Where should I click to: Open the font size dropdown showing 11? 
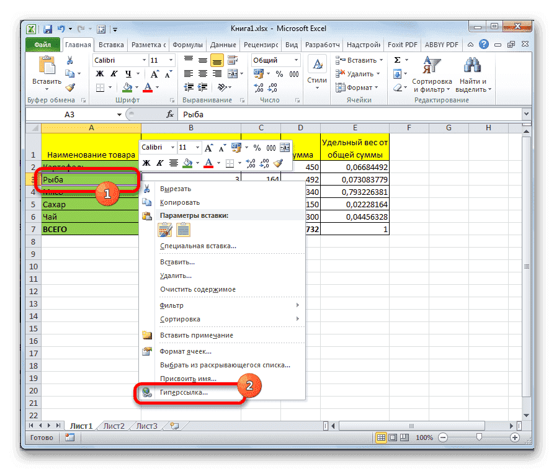click(x=166, y=60)
